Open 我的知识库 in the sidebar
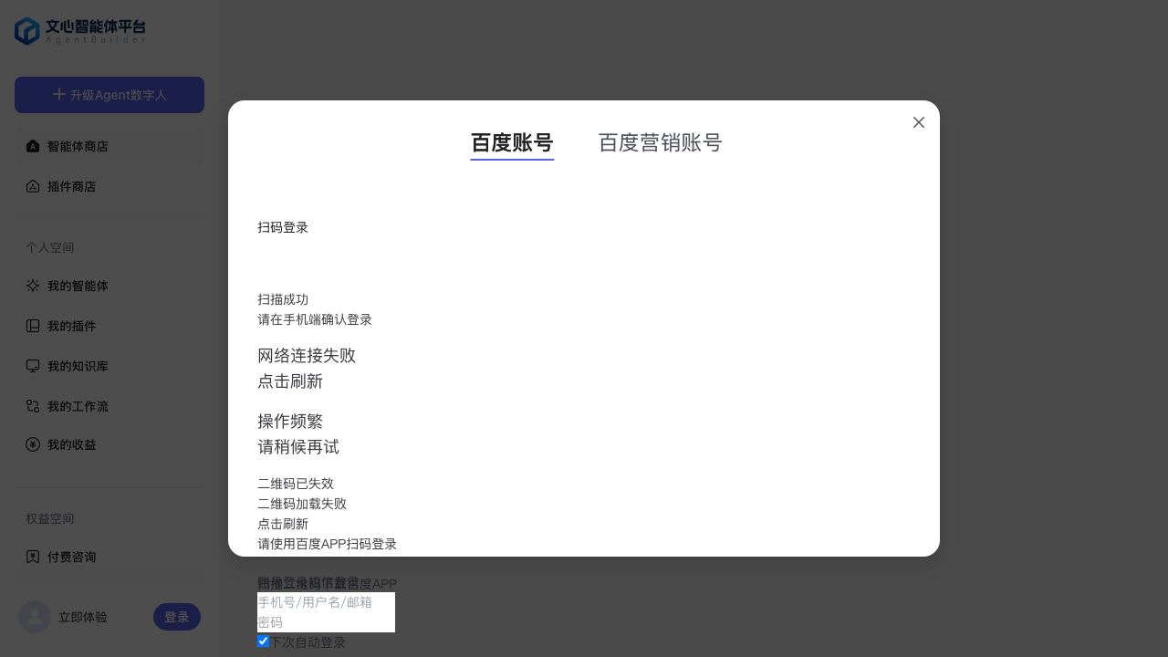 click(109, 366)
